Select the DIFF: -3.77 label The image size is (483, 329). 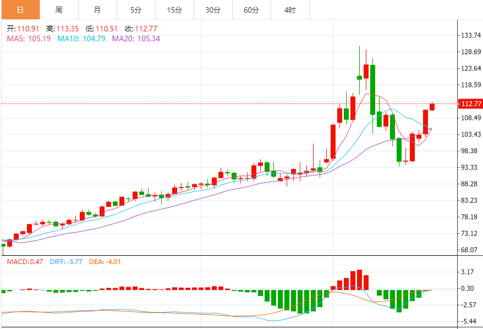coord(66,261)
